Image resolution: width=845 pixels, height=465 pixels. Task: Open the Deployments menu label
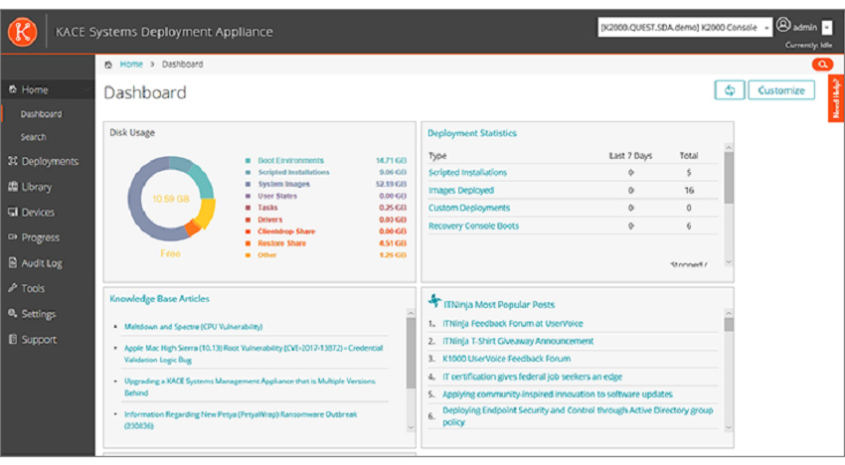click(50, 162)
